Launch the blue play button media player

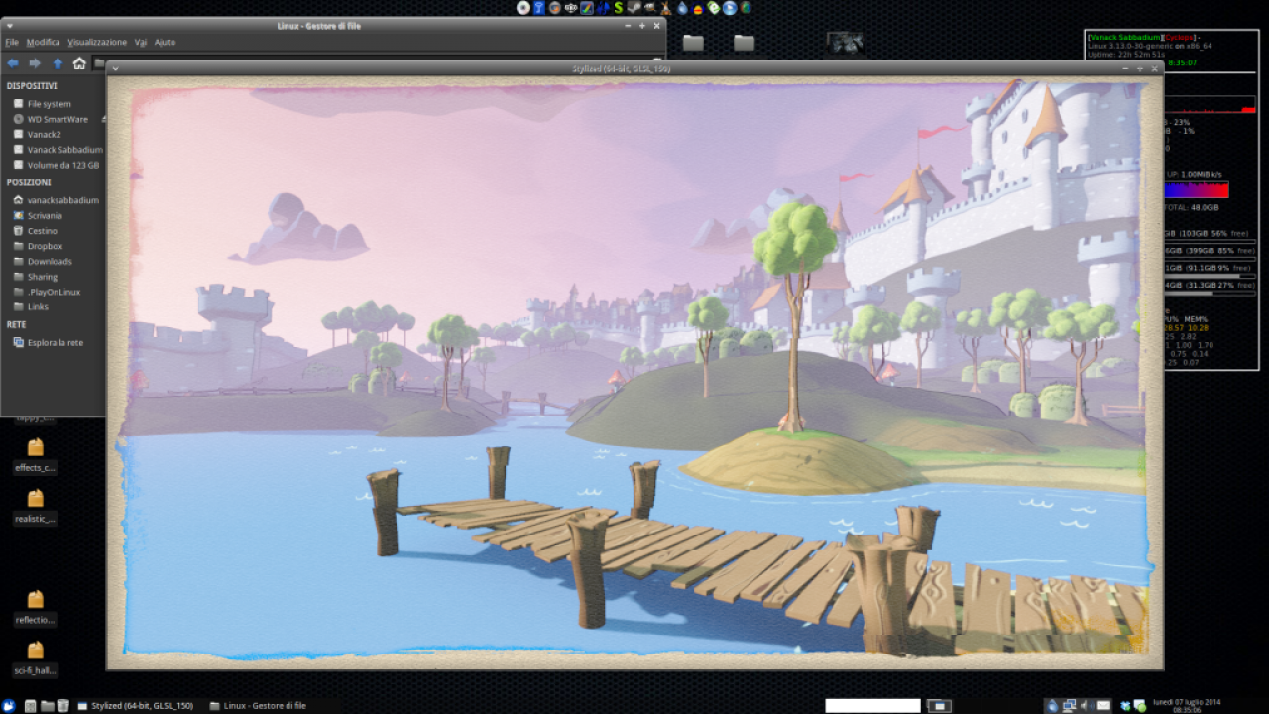tap(730, 8)
